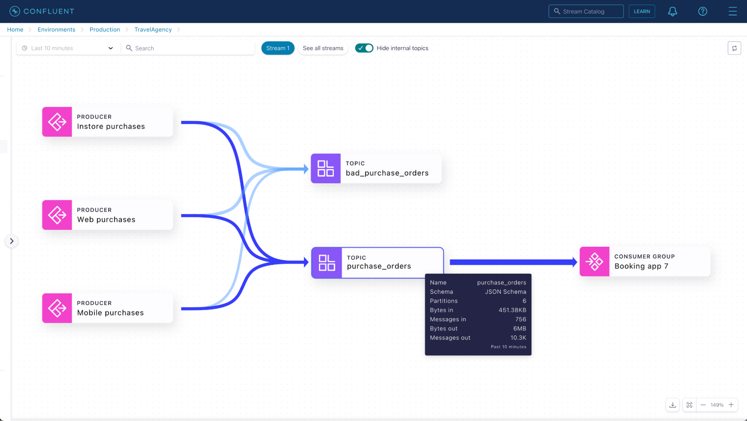Switch to See all streams
The image size is (747, 421).
323,48
